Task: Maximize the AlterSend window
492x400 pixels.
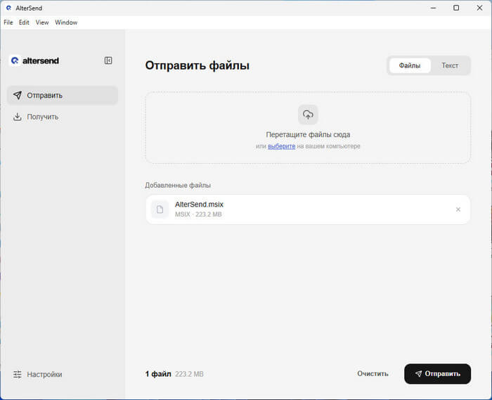Action: pyautogui.click(x=456, y=8)
